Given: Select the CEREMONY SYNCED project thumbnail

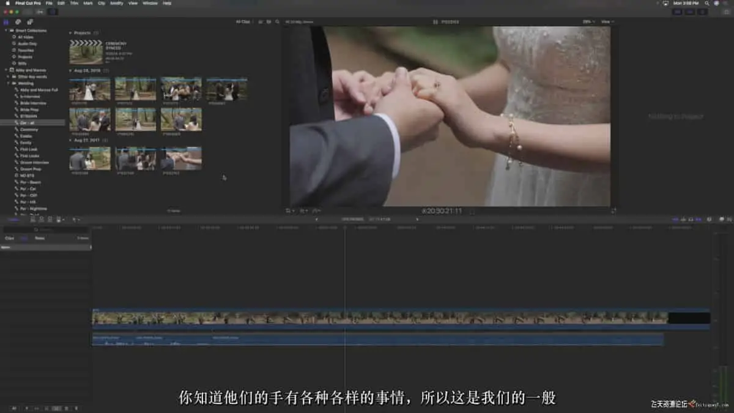Looking at the screenshot, I should pos(86,52).
